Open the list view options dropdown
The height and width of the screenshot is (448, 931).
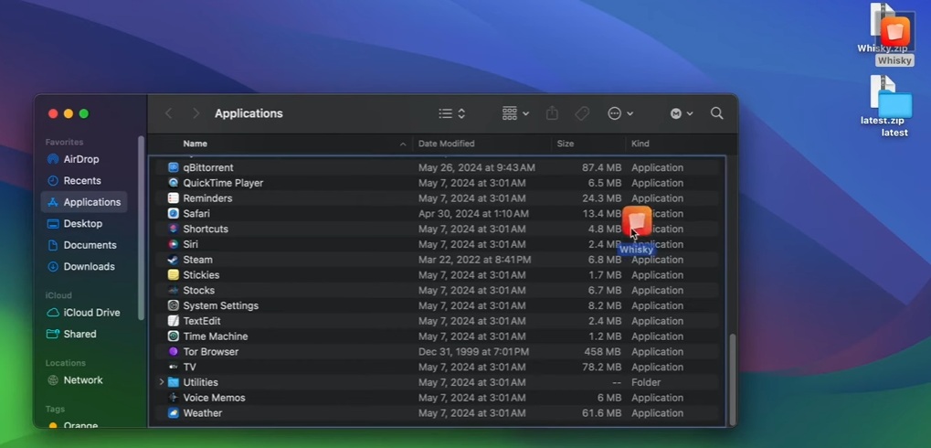(451, 113)
